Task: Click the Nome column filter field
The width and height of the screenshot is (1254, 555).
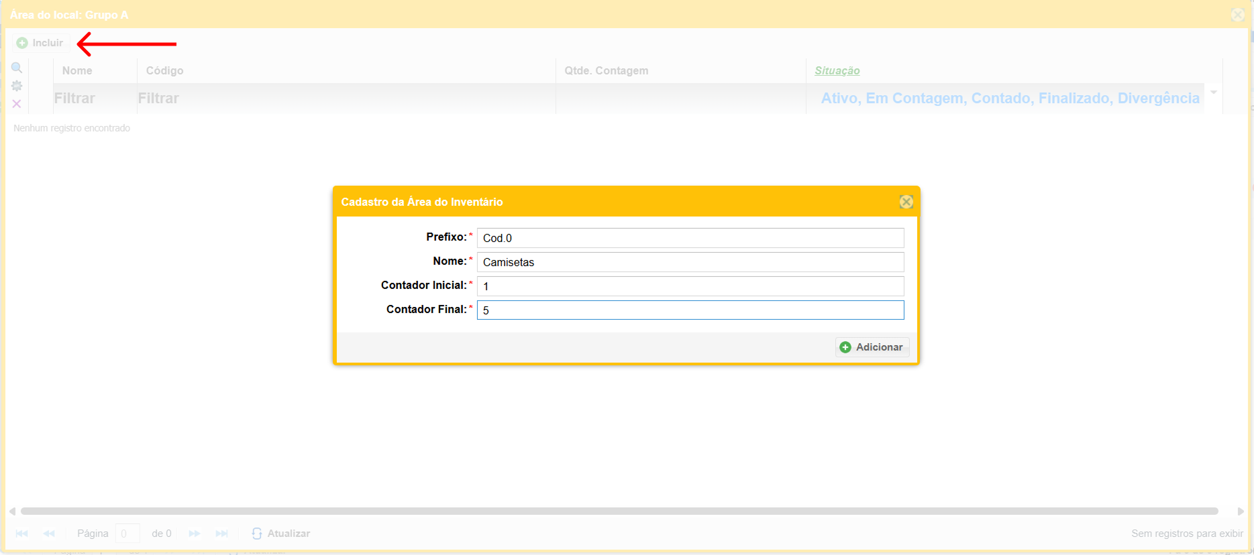Action: [94, 99]
